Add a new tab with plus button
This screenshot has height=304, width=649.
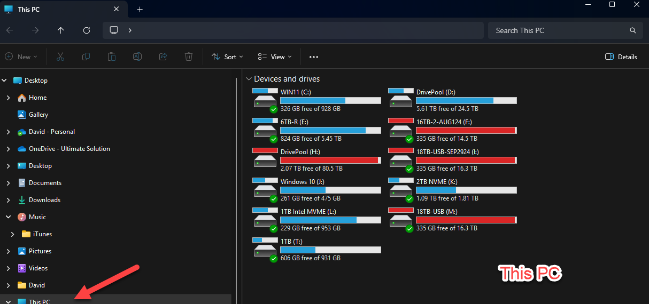140,10
